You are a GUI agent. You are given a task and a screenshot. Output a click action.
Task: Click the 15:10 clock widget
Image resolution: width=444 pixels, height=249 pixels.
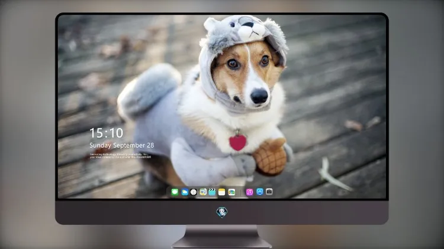[107, 133]
